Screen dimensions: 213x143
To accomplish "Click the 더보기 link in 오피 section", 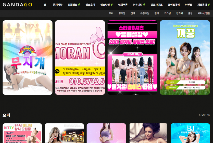I will click(x=203, y=115).
